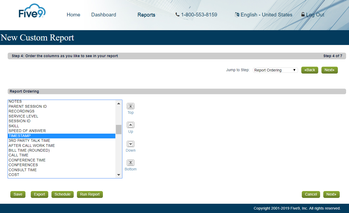
Task: Move TIMESTAMP to the top of the list
Action: point(130,106)
